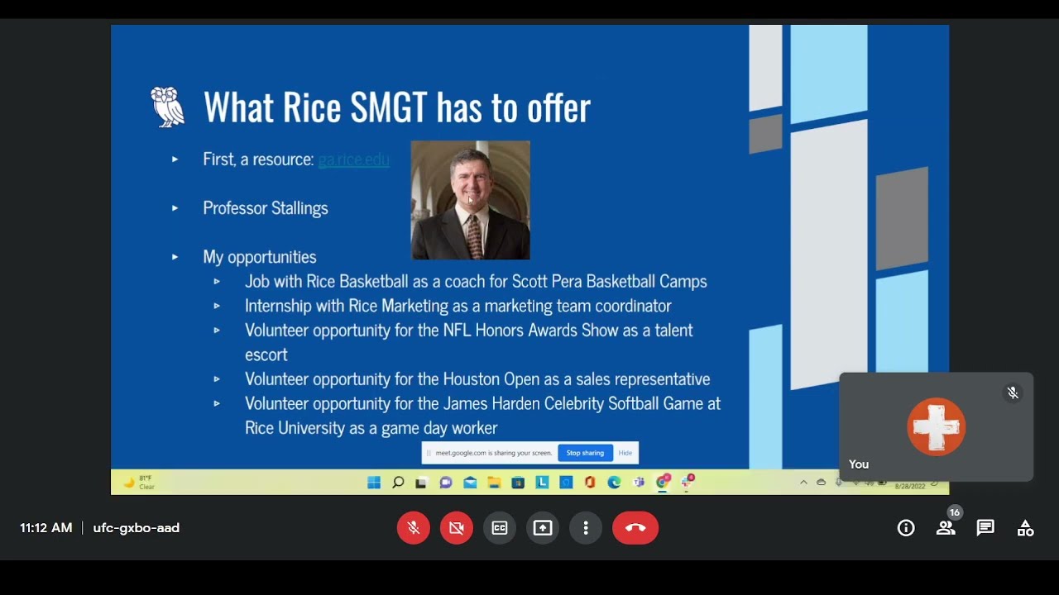
Task: Open meeting details info icon
Action: pyautogui.click(x=906, y=528)
